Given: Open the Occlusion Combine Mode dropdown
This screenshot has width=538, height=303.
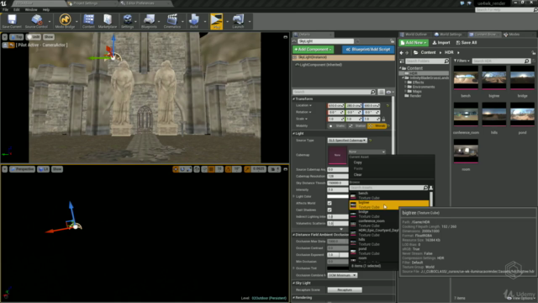Looking at the screenshot, I should (342, 275).
